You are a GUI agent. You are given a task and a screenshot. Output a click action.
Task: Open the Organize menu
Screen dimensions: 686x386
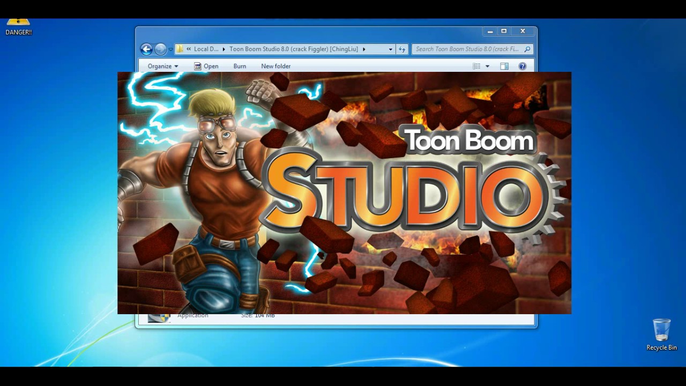coord(163,66)
